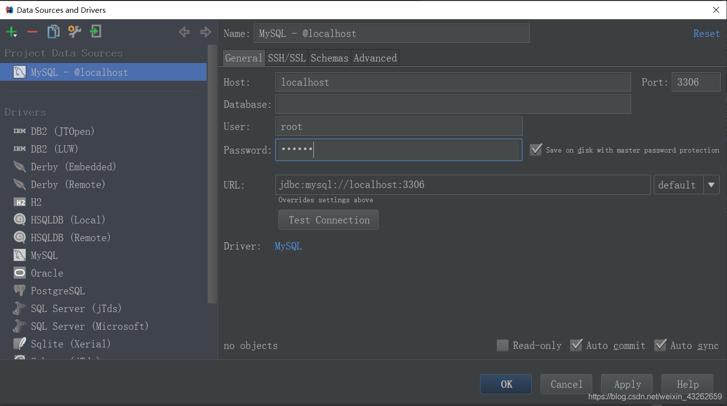
Task: Toggle the Auto sync checkbox
Action: 660,345
